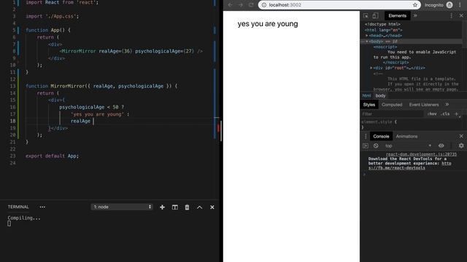Viewport: 467px width, 262px height.
Task: Open the console drawer more menu
Action: pyautogui.click(x=366, y=136)
